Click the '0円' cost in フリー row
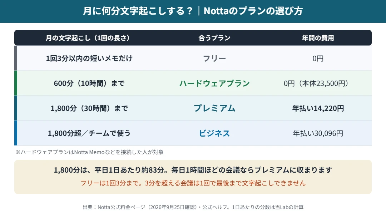The height and width of the screenshot is (214, 386). (318, 58)
